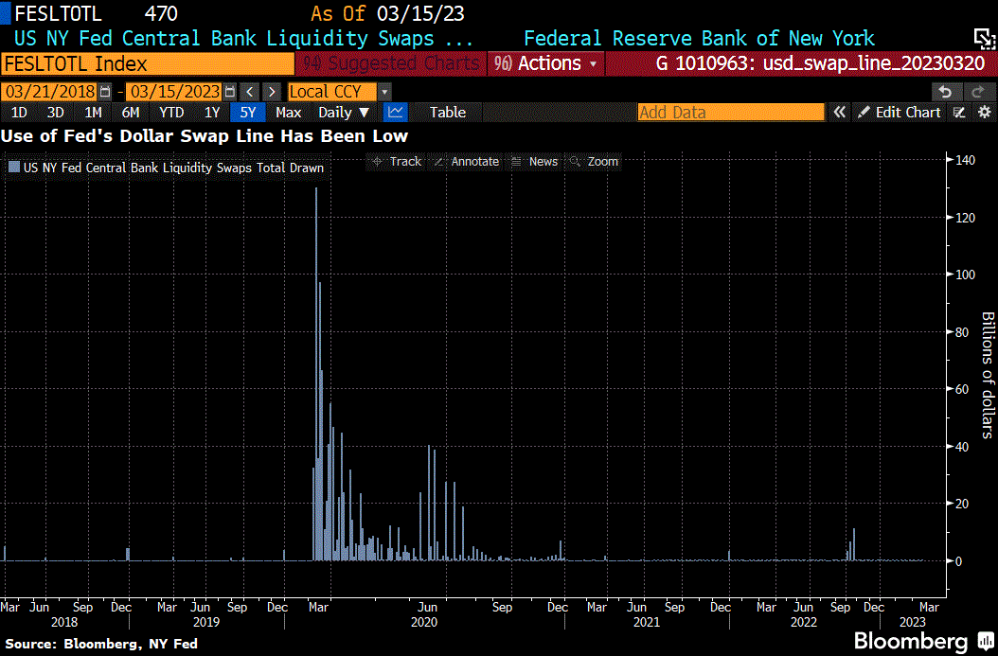The width and height of the screenshot is (998, 656).
Task: Switch to Table view
Action: click(x=448, y=112)
